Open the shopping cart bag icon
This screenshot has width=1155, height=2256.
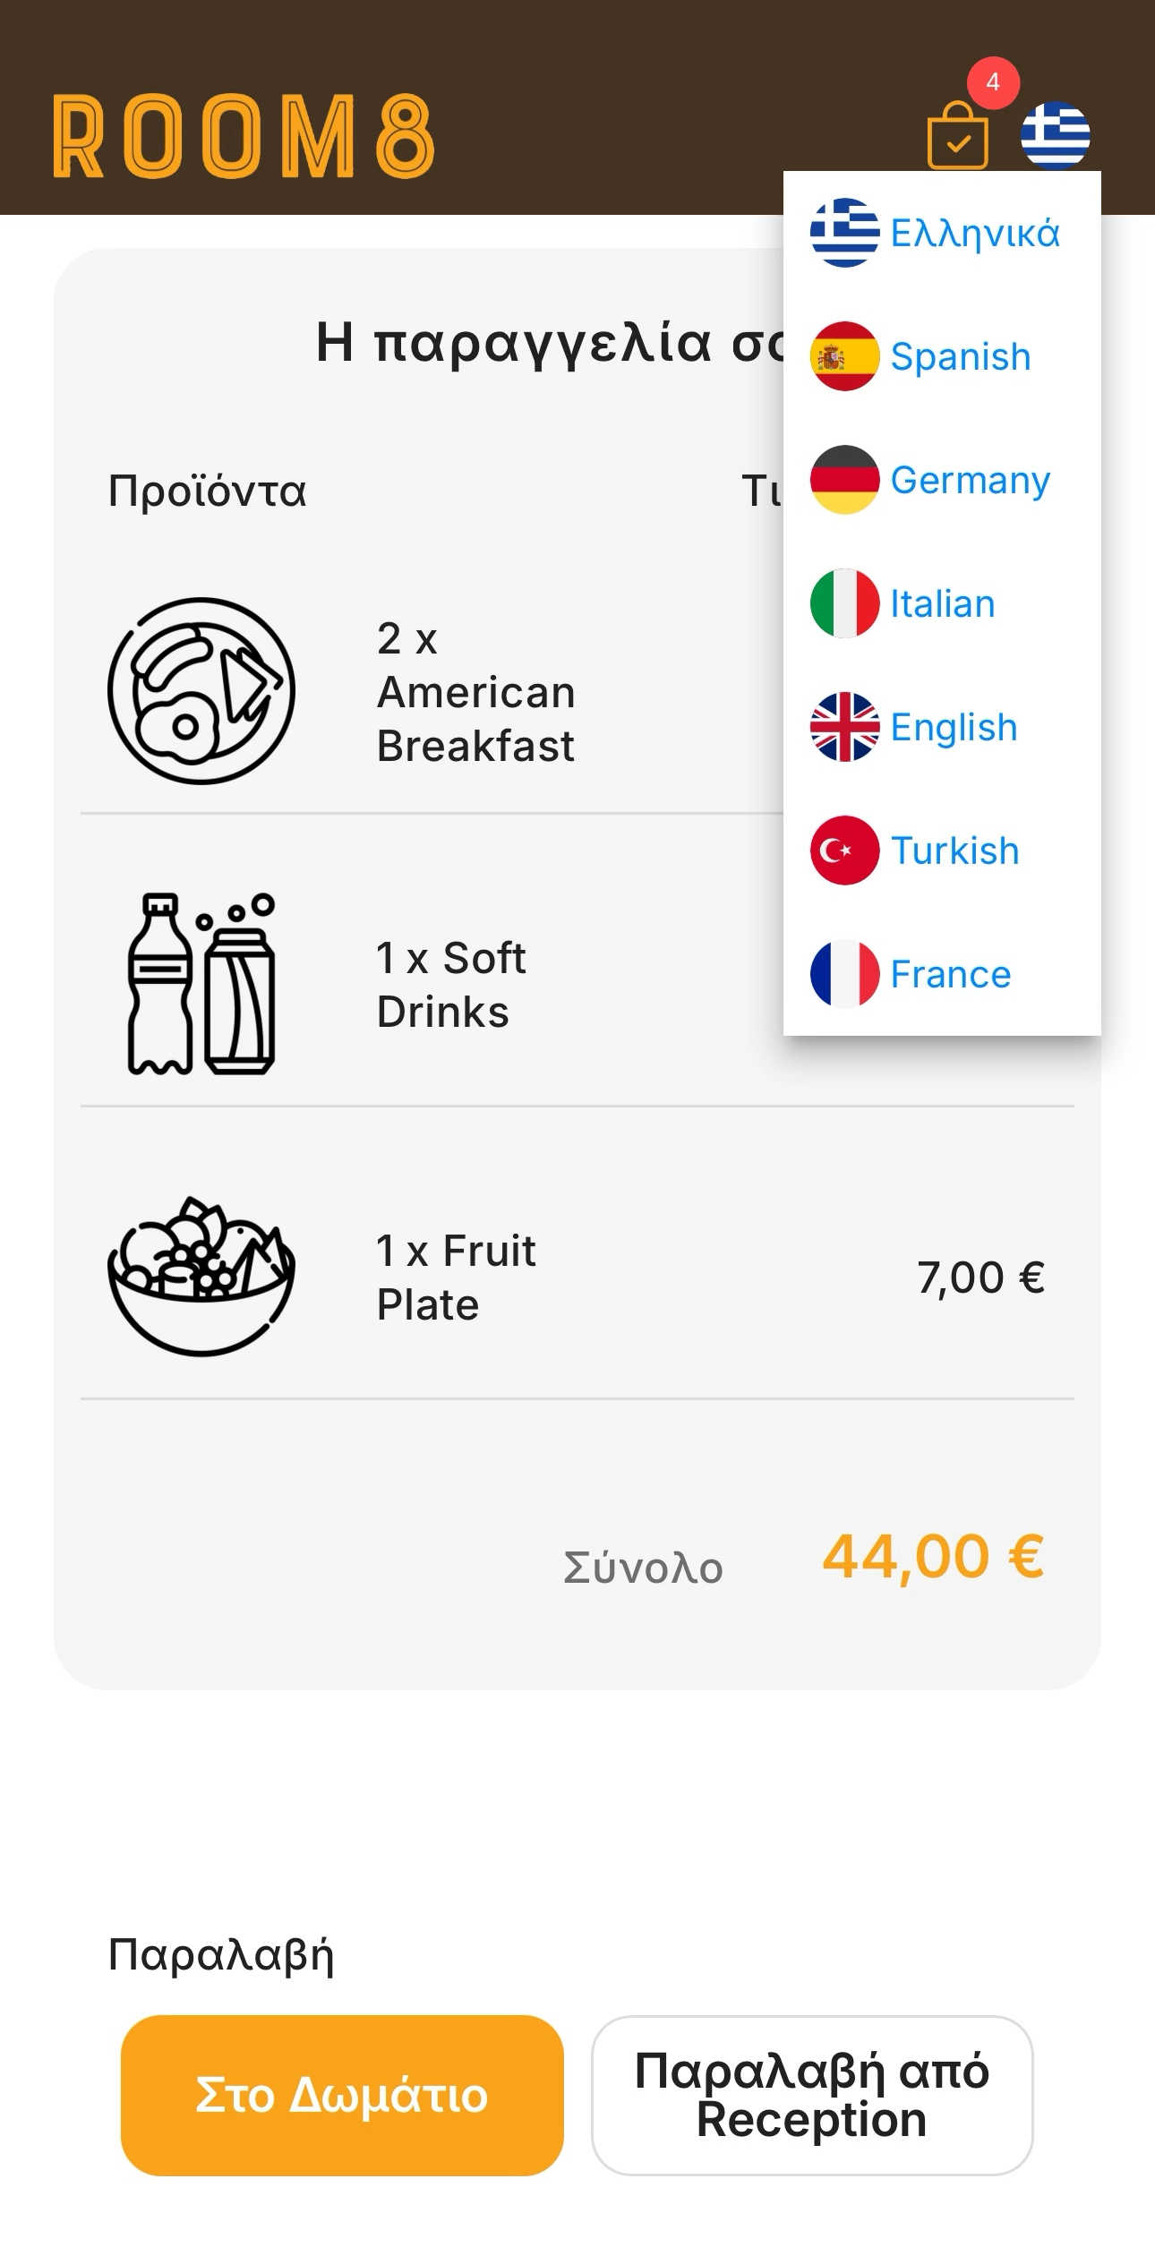point(957,137)
